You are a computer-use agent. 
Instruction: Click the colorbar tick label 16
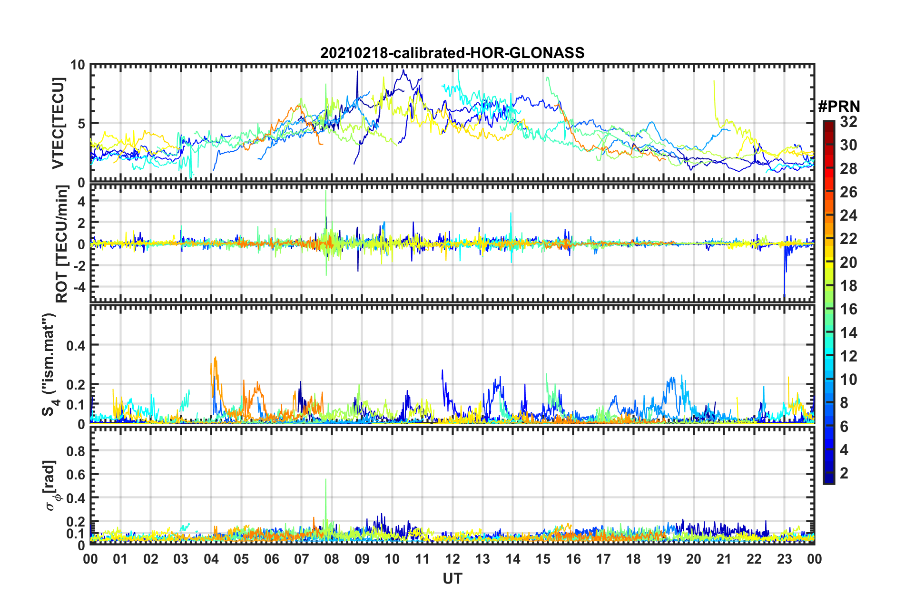848,309
